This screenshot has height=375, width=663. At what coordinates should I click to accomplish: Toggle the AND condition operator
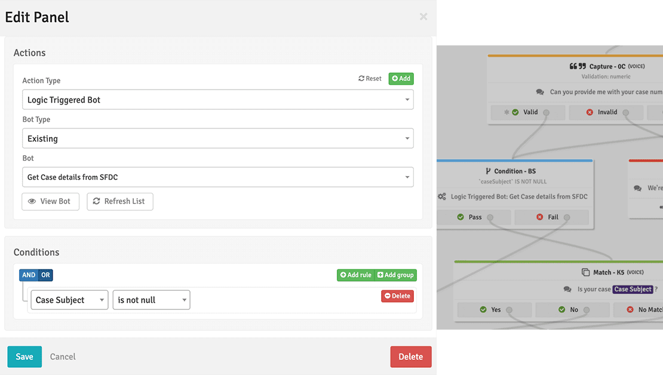pos(29,275)
